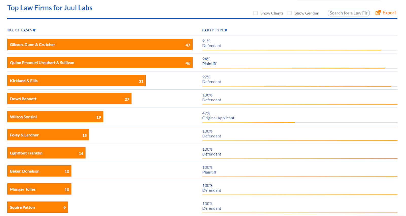Open the Lightfoot Franklin bar

click(x=46, y=153)
